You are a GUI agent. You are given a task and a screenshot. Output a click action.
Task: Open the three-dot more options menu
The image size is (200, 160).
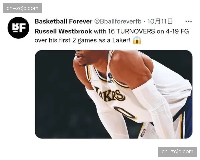189,21
